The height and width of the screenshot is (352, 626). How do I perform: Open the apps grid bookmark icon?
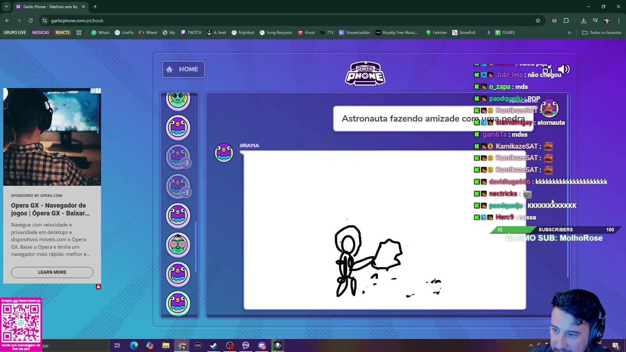(79, 33)
